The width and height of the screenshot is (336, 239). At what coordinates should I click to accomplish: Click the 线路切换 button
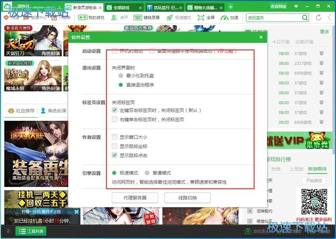187,198
